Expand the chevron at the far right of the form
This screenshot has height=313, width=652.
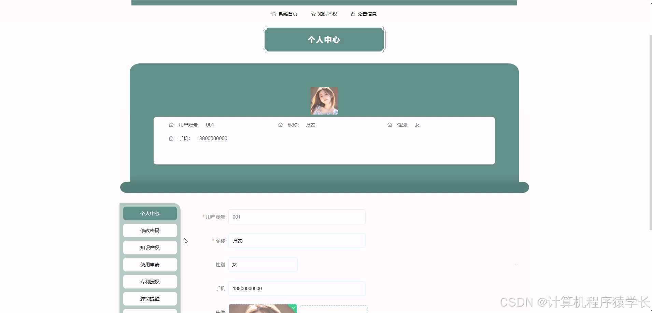pos(516,264)
